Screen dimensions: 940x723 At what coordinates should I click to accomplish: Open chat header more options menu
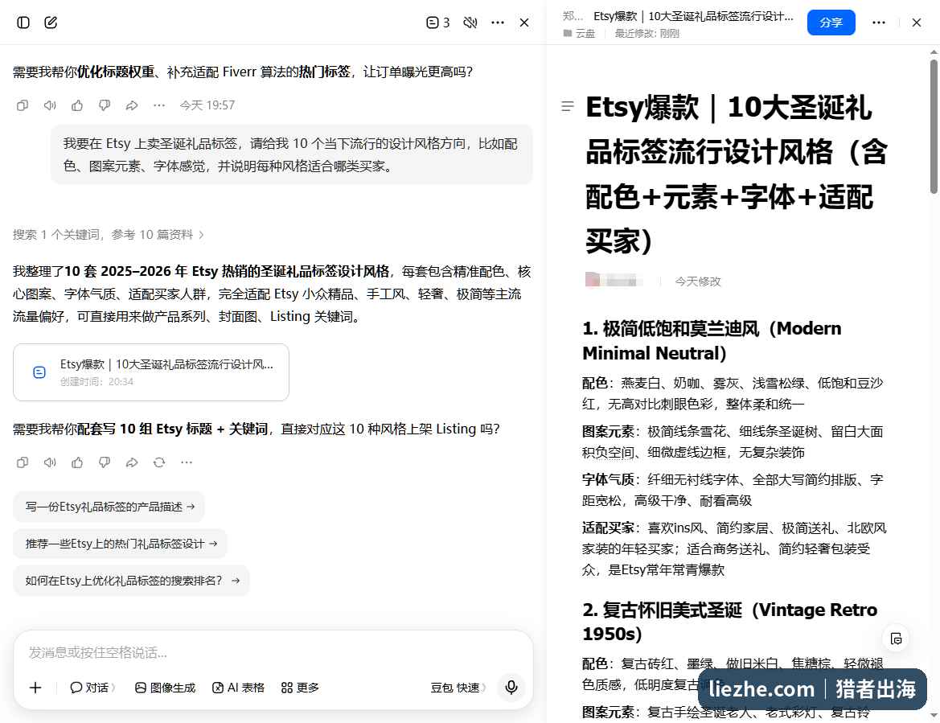(498, 23)
